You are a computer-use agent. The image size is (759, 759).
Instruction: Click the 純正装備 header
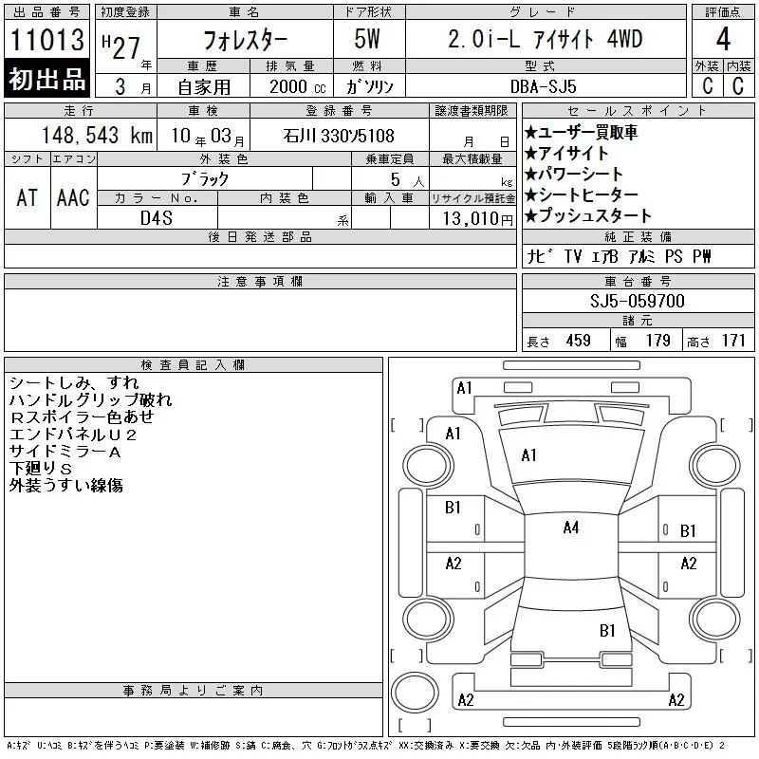point(638,236)
